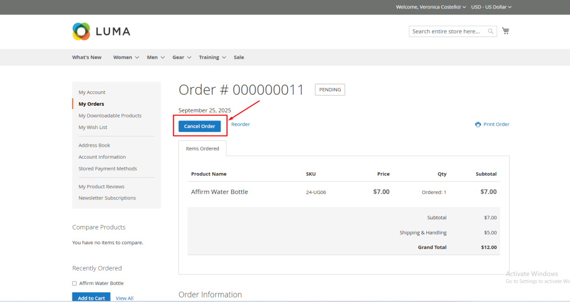The width and height of the screenshot is (570, 302).
Task: Expand the Men menu chevron
Action: coord(162,58)
